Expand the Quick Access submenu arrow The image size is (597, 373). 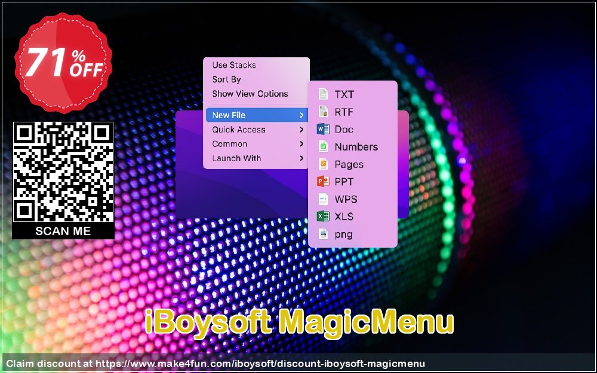[301, 130]
